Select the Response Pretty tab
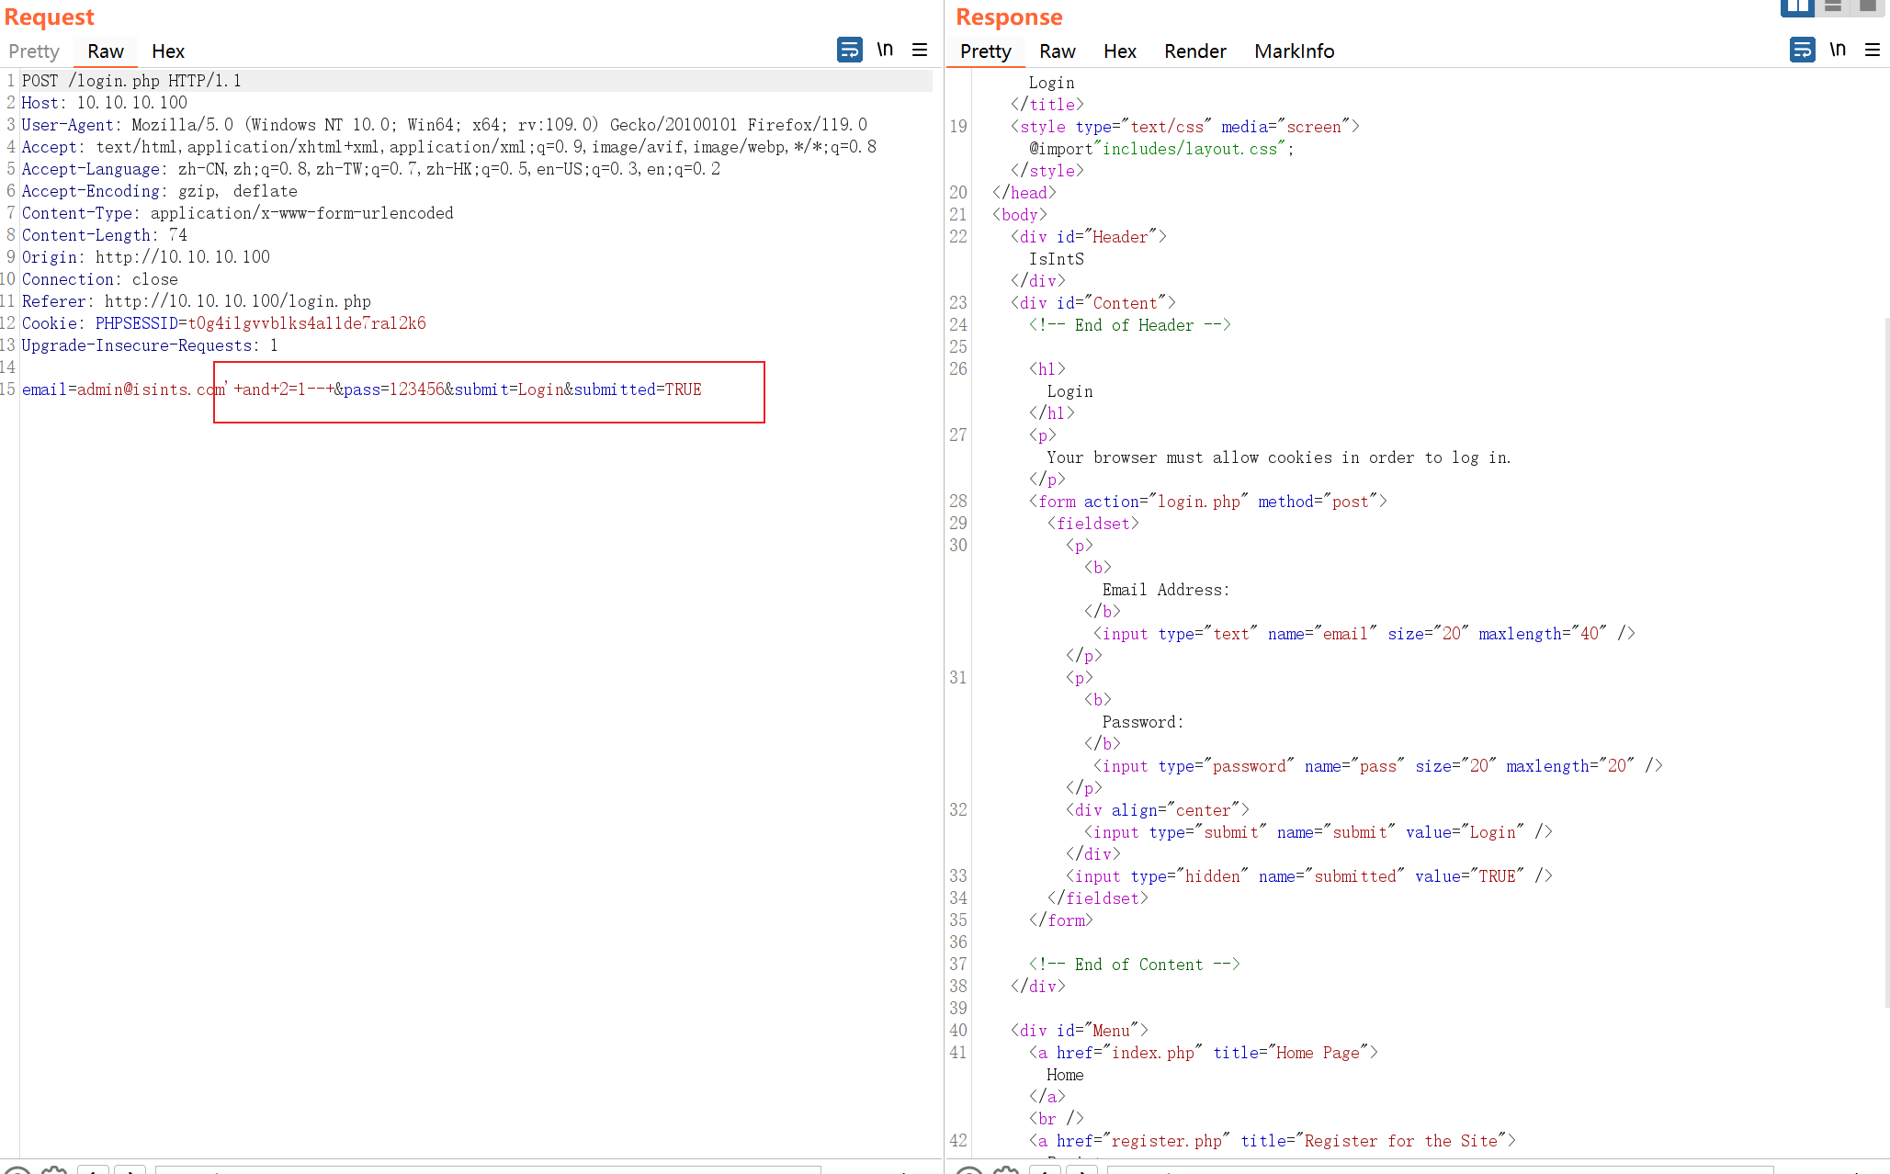The height and width of the screenshot is (1174, 1890). tap(985, 51)
